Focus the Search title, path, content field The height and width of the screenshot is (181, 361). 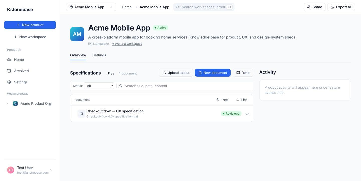(x=185, y=86)
